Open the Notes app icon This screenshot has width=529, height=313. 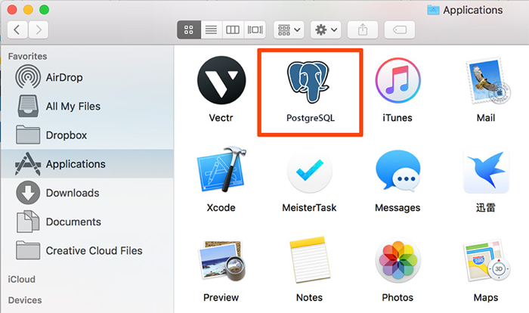310,262
